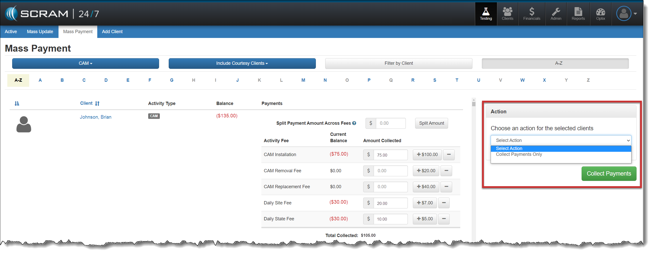652x256 pixels.
Task: Choose Collect Payments Only option
Action: [x=519, y=154]
